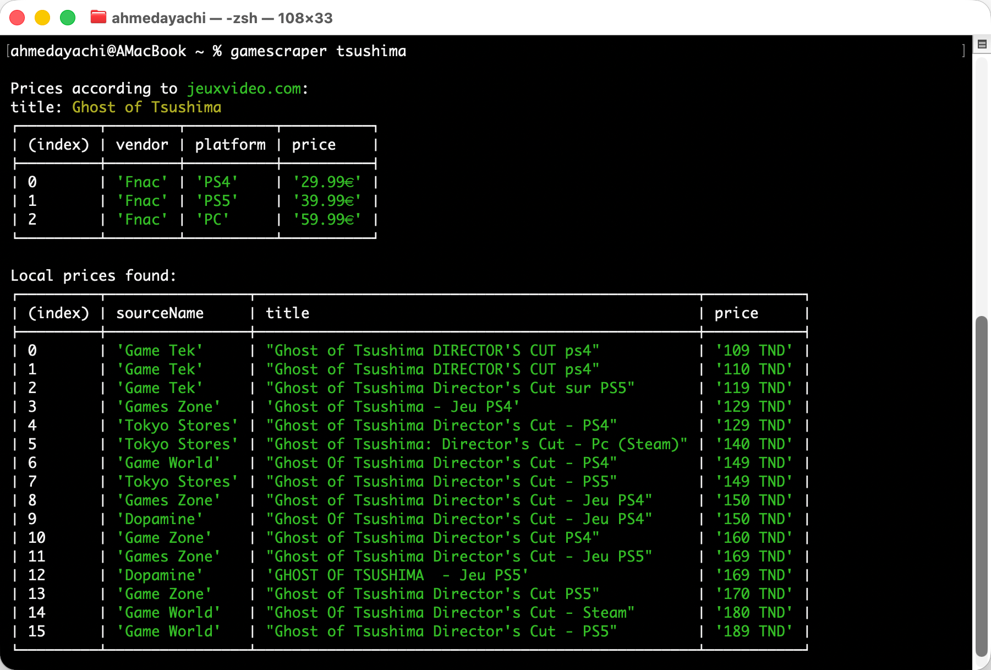Click the 'vendor' column header

142,145
